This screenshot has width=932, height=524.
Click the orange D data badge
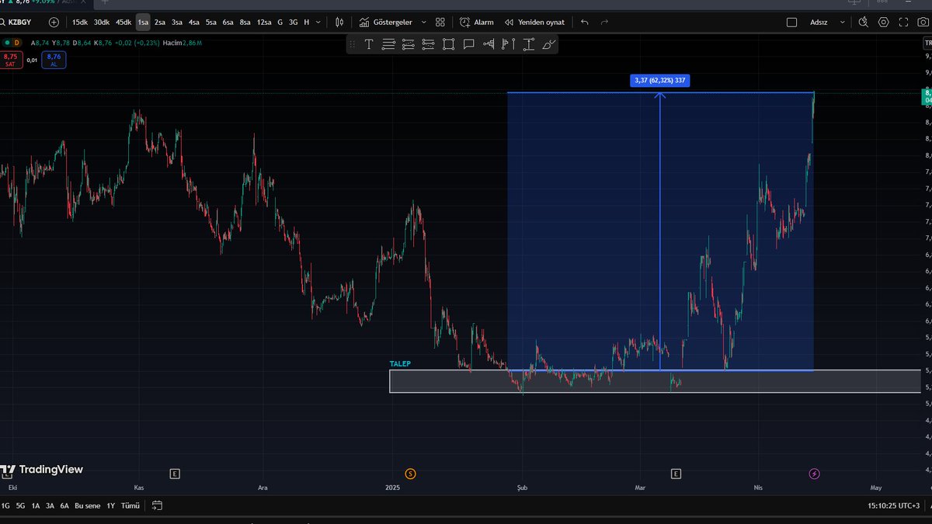click(18, 43)
